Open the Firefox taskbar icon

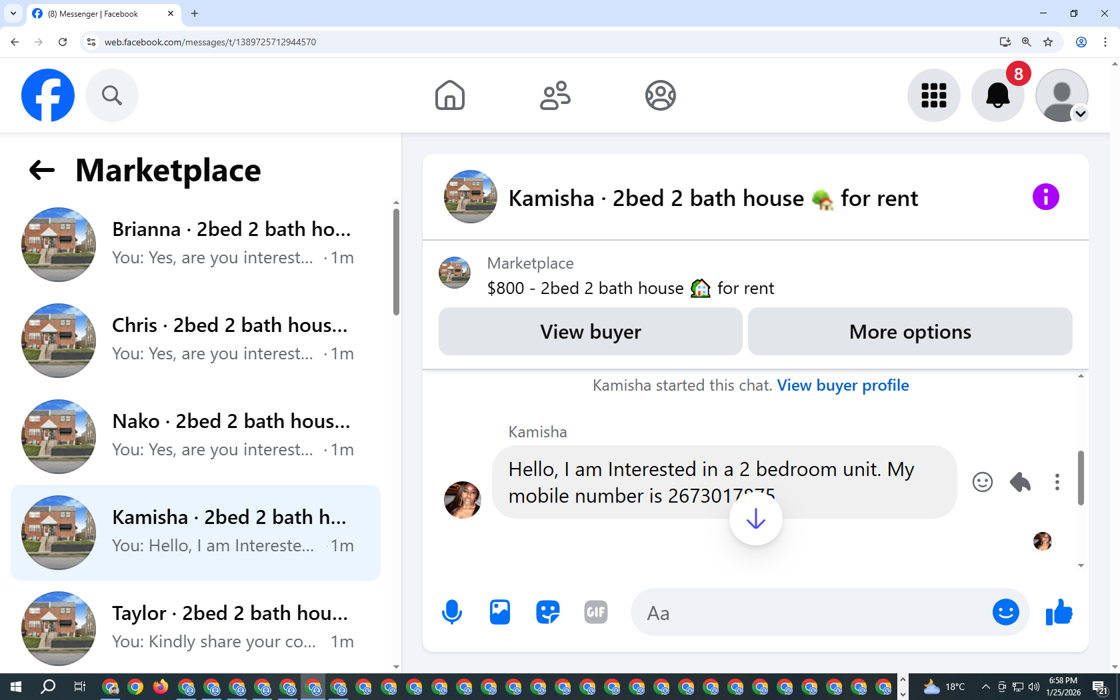point(161,687)
